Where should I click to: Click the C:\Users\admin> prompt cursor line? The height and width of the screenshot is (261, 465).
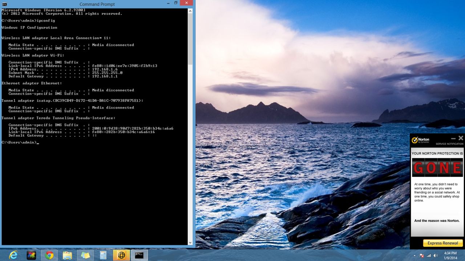(20, 142)
